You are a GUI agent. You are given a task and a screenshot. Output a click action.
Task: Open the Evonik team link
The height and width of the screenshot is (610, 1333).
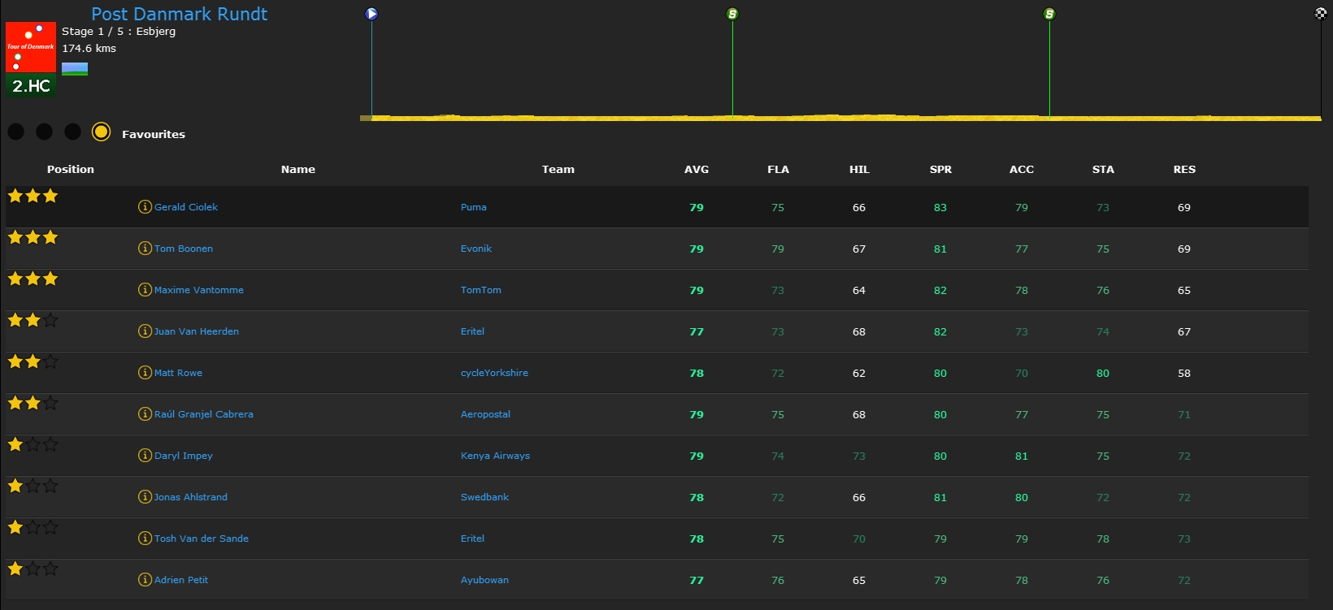[x=476, y=249]
